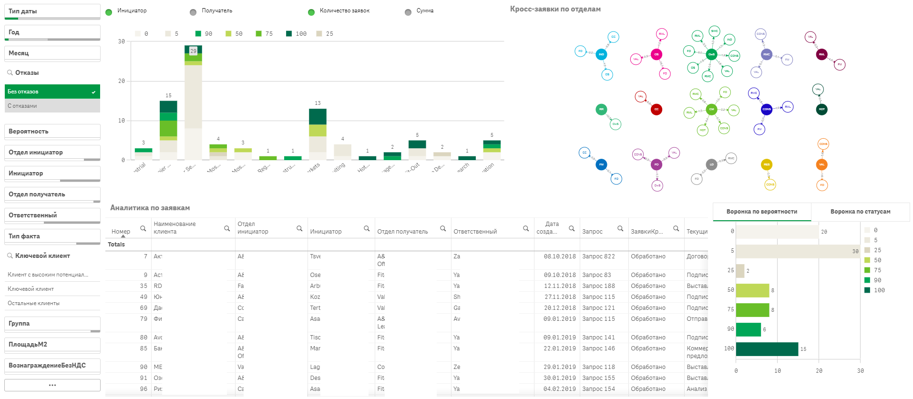913x399 pixels.
Task: Switch measure to Сумма radio option
Action: tap(408, 12)
